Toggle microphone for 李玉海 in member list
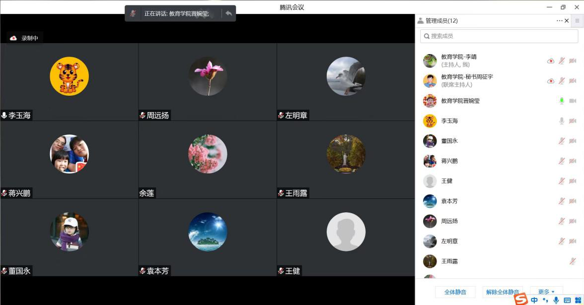584x305 pixels. 562,121
